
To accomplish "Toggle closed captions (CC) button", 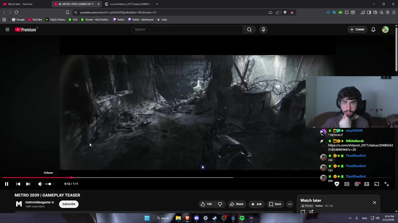I will (347, 184).
